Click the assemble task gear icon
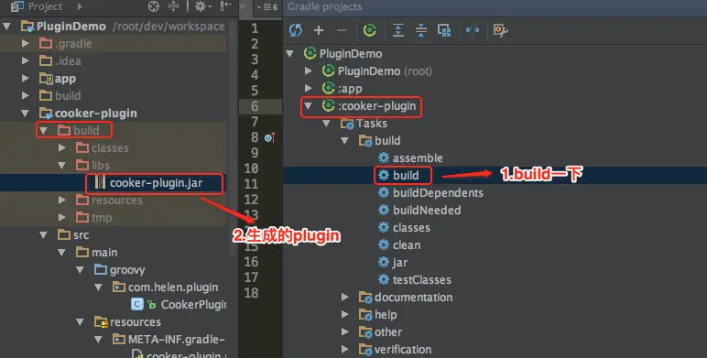707x358 pixels. 384,157
